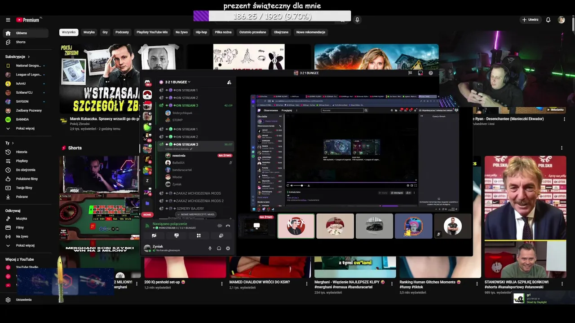Viewport: 575px width, 323px height.
Task: Join the SZMERY BAJERY voice channel
Action: (x=196, y=209)
